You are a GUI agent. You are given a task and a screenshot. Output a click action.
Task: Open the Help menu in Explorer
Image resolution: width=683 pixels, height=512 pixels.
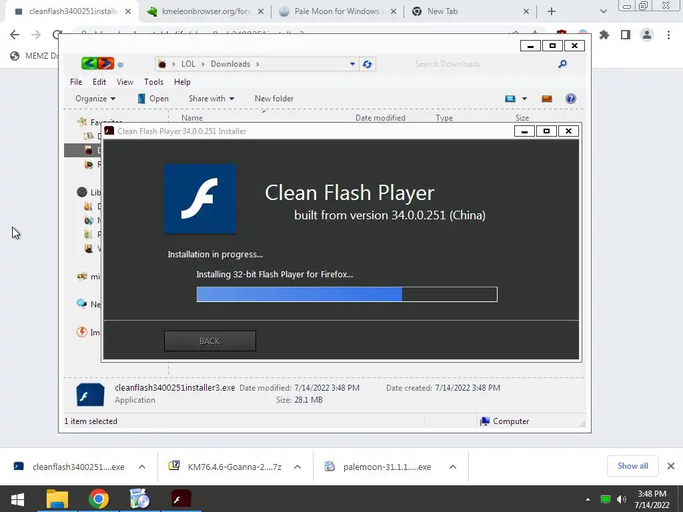182,82
